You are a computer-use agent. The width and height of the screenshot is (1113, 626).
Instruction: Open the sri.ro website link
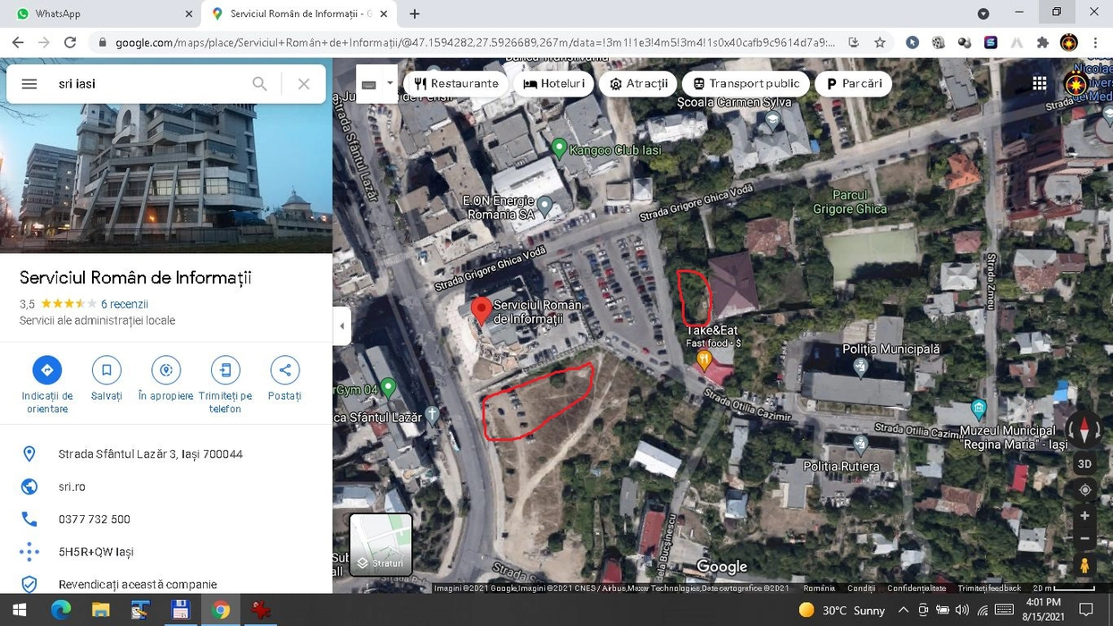tap(72, 486)
